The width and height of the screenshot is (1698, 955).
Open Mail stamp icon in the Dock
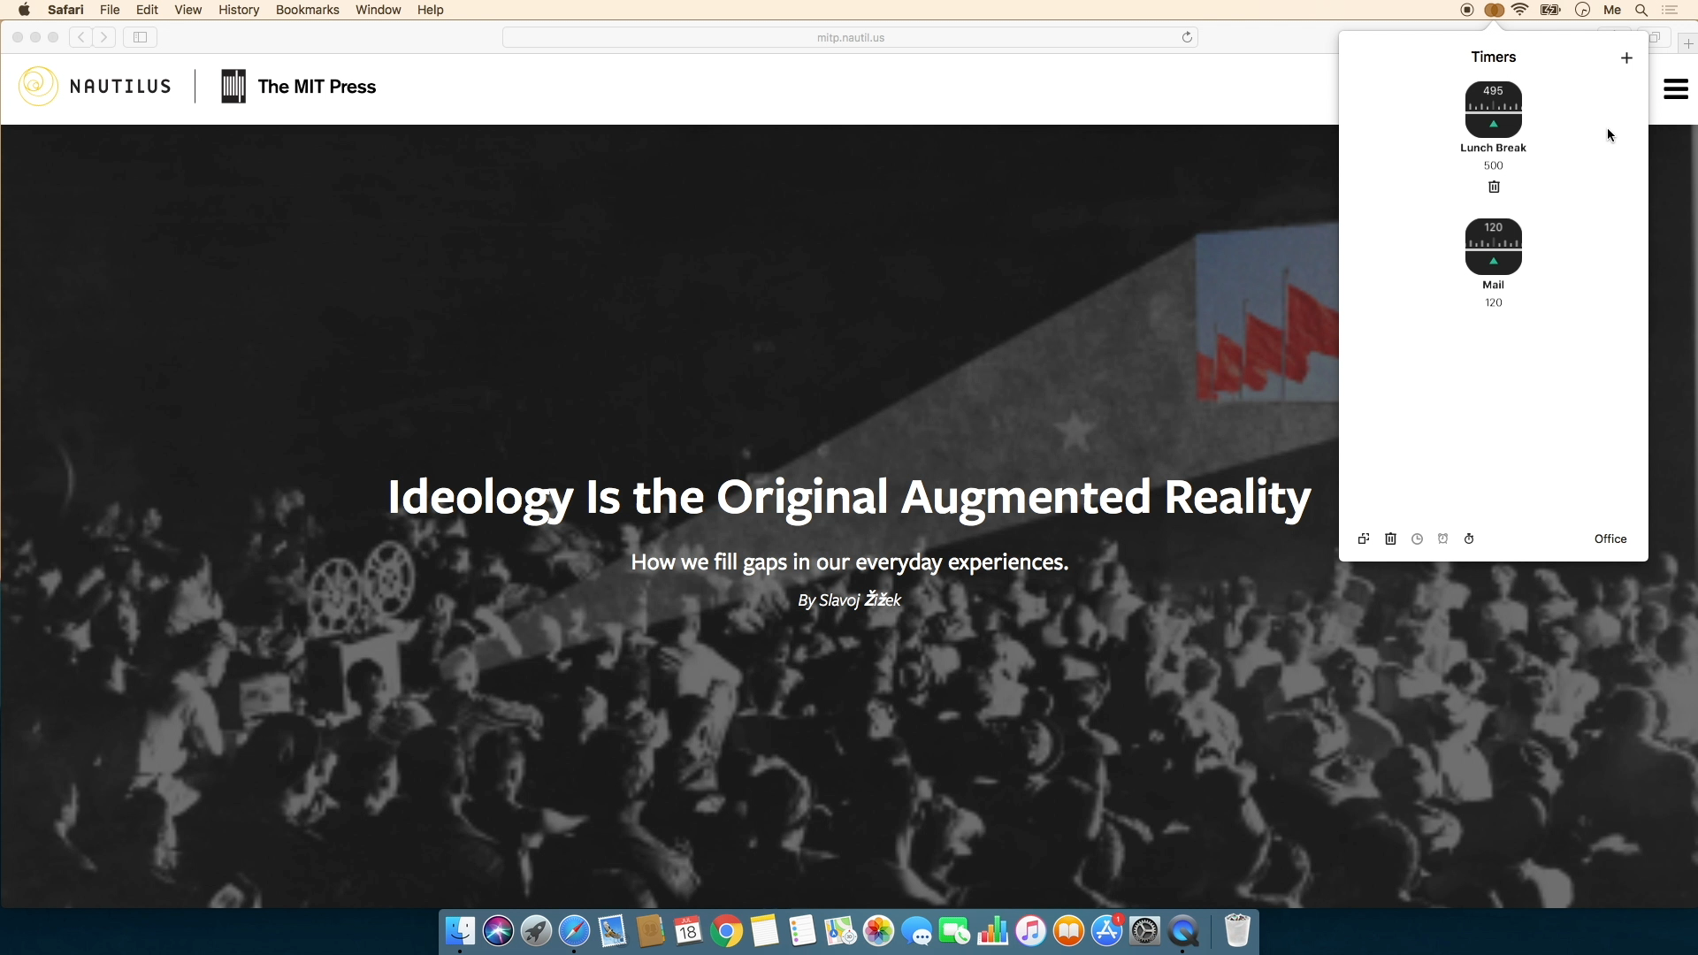[612, 930]
